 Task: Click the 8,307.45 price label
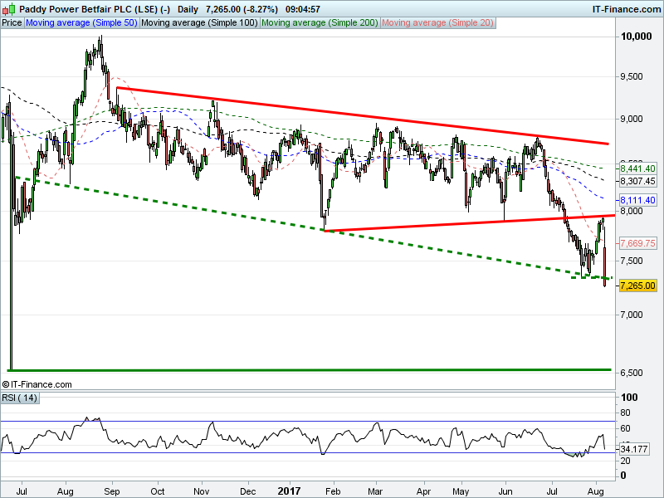click(x=637, y=181)
